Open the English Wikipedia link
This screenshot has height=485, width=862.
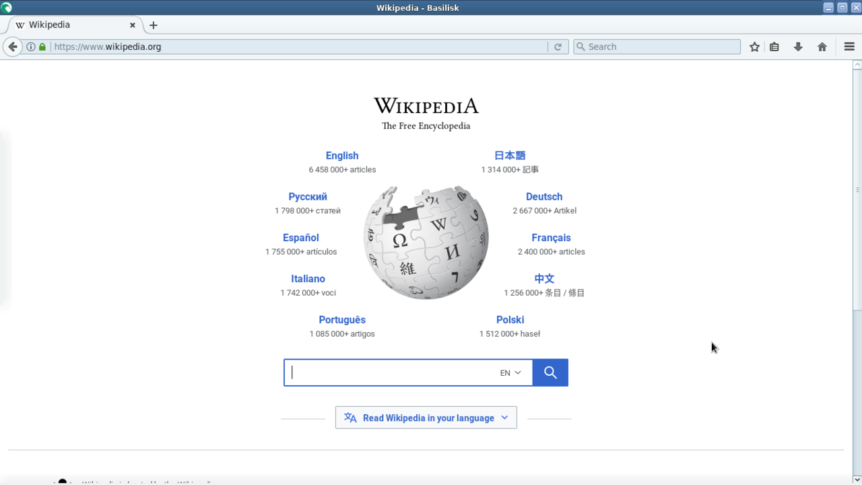coord(342,156)
